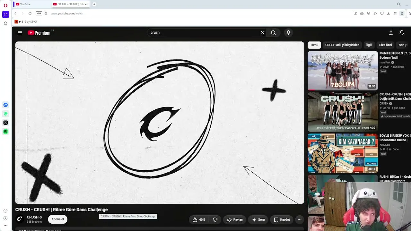
Task: Share the video using Paylaş
Action: (235, 220)
